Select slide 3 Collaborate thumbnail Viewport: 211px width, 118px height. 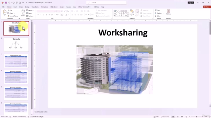(16, 61)
